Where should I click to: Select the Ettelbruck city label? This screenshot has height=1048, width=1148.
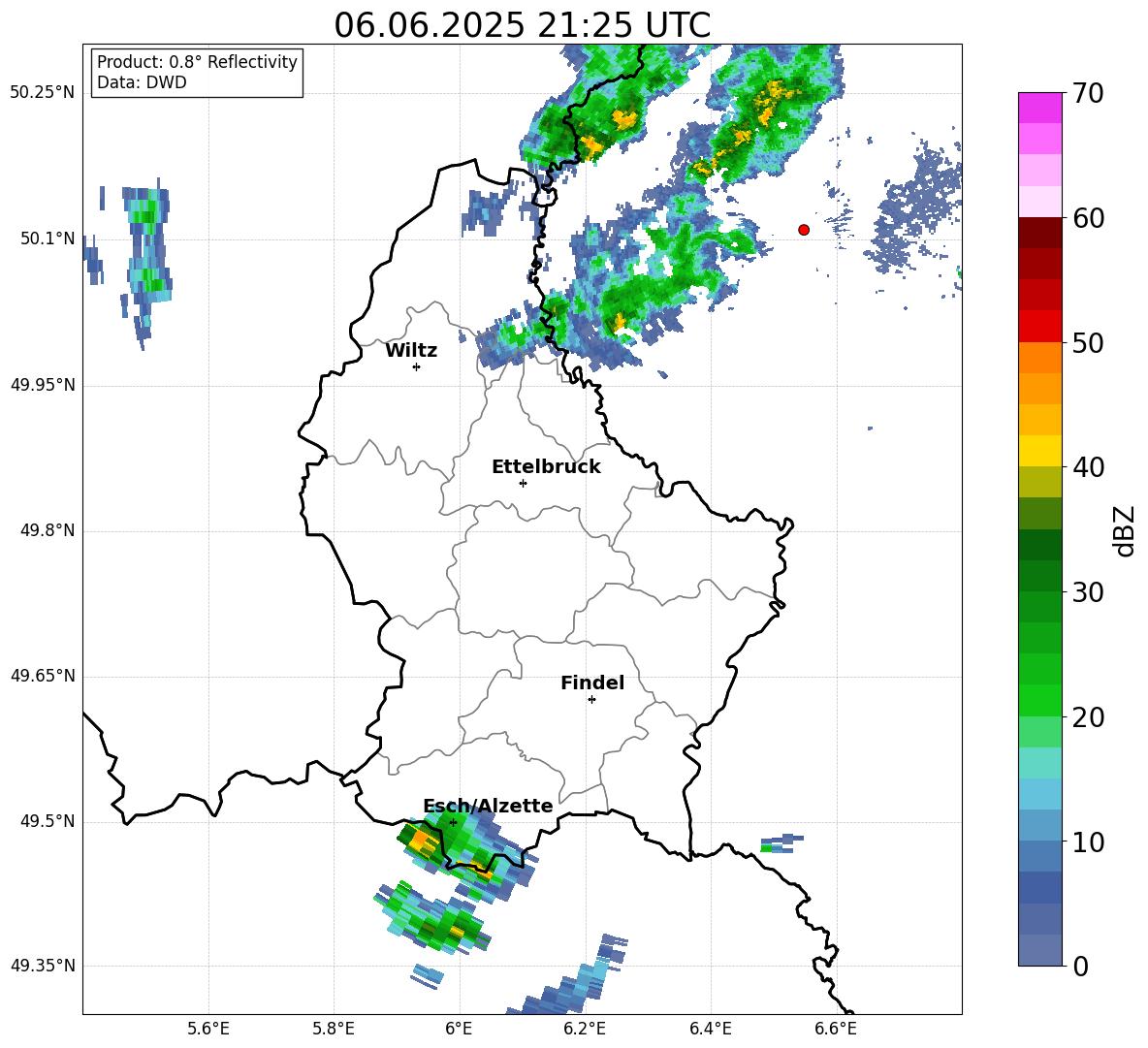tap(546, 467)
